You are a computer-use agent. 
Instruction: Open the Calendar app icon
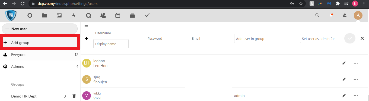(118, 15)
